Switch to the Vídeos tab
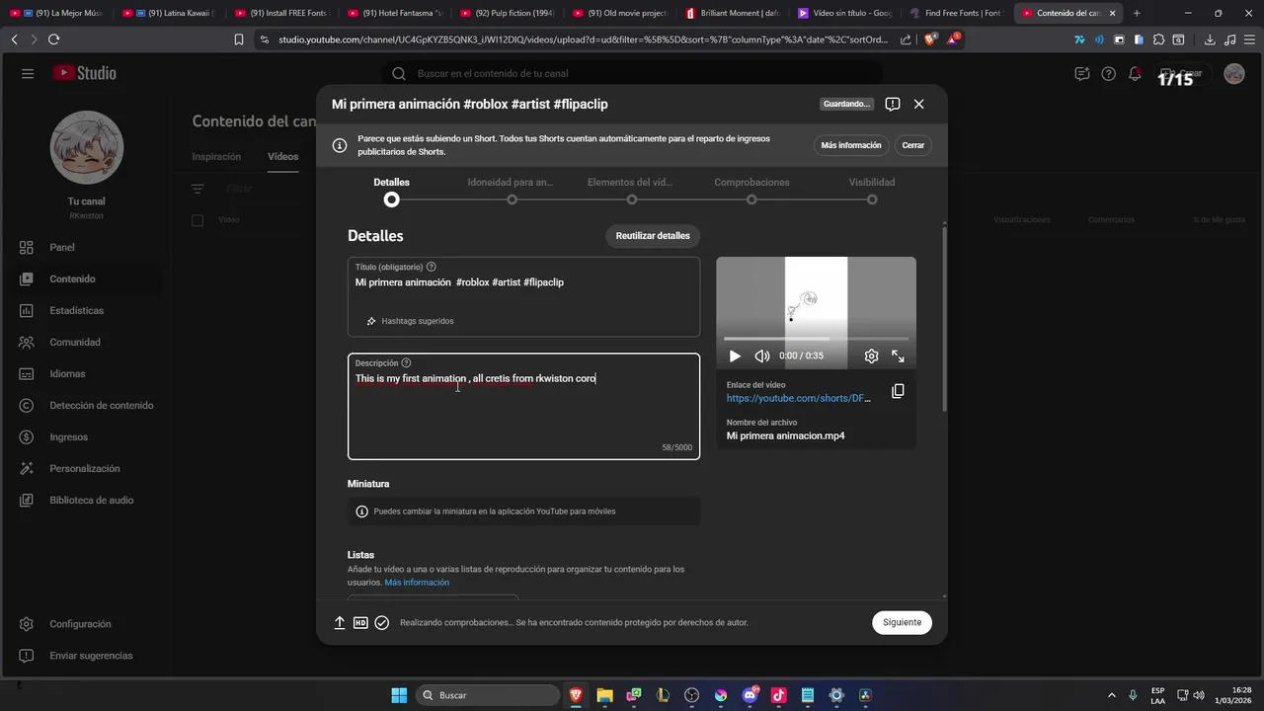 (x=282, y=156)
